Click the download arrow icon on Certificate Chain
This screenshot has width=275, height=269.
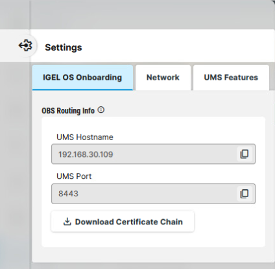(x=67, y=222)
